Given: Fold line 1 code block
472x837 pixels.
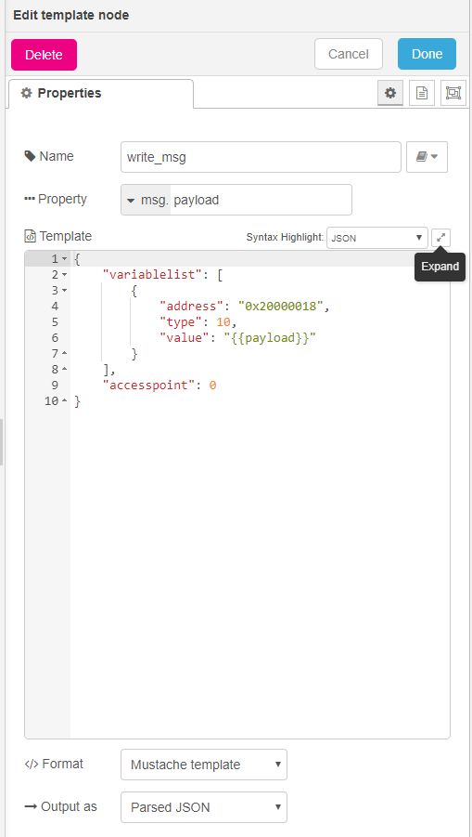Looking at the screenshot, I should (x=65, y=259).
